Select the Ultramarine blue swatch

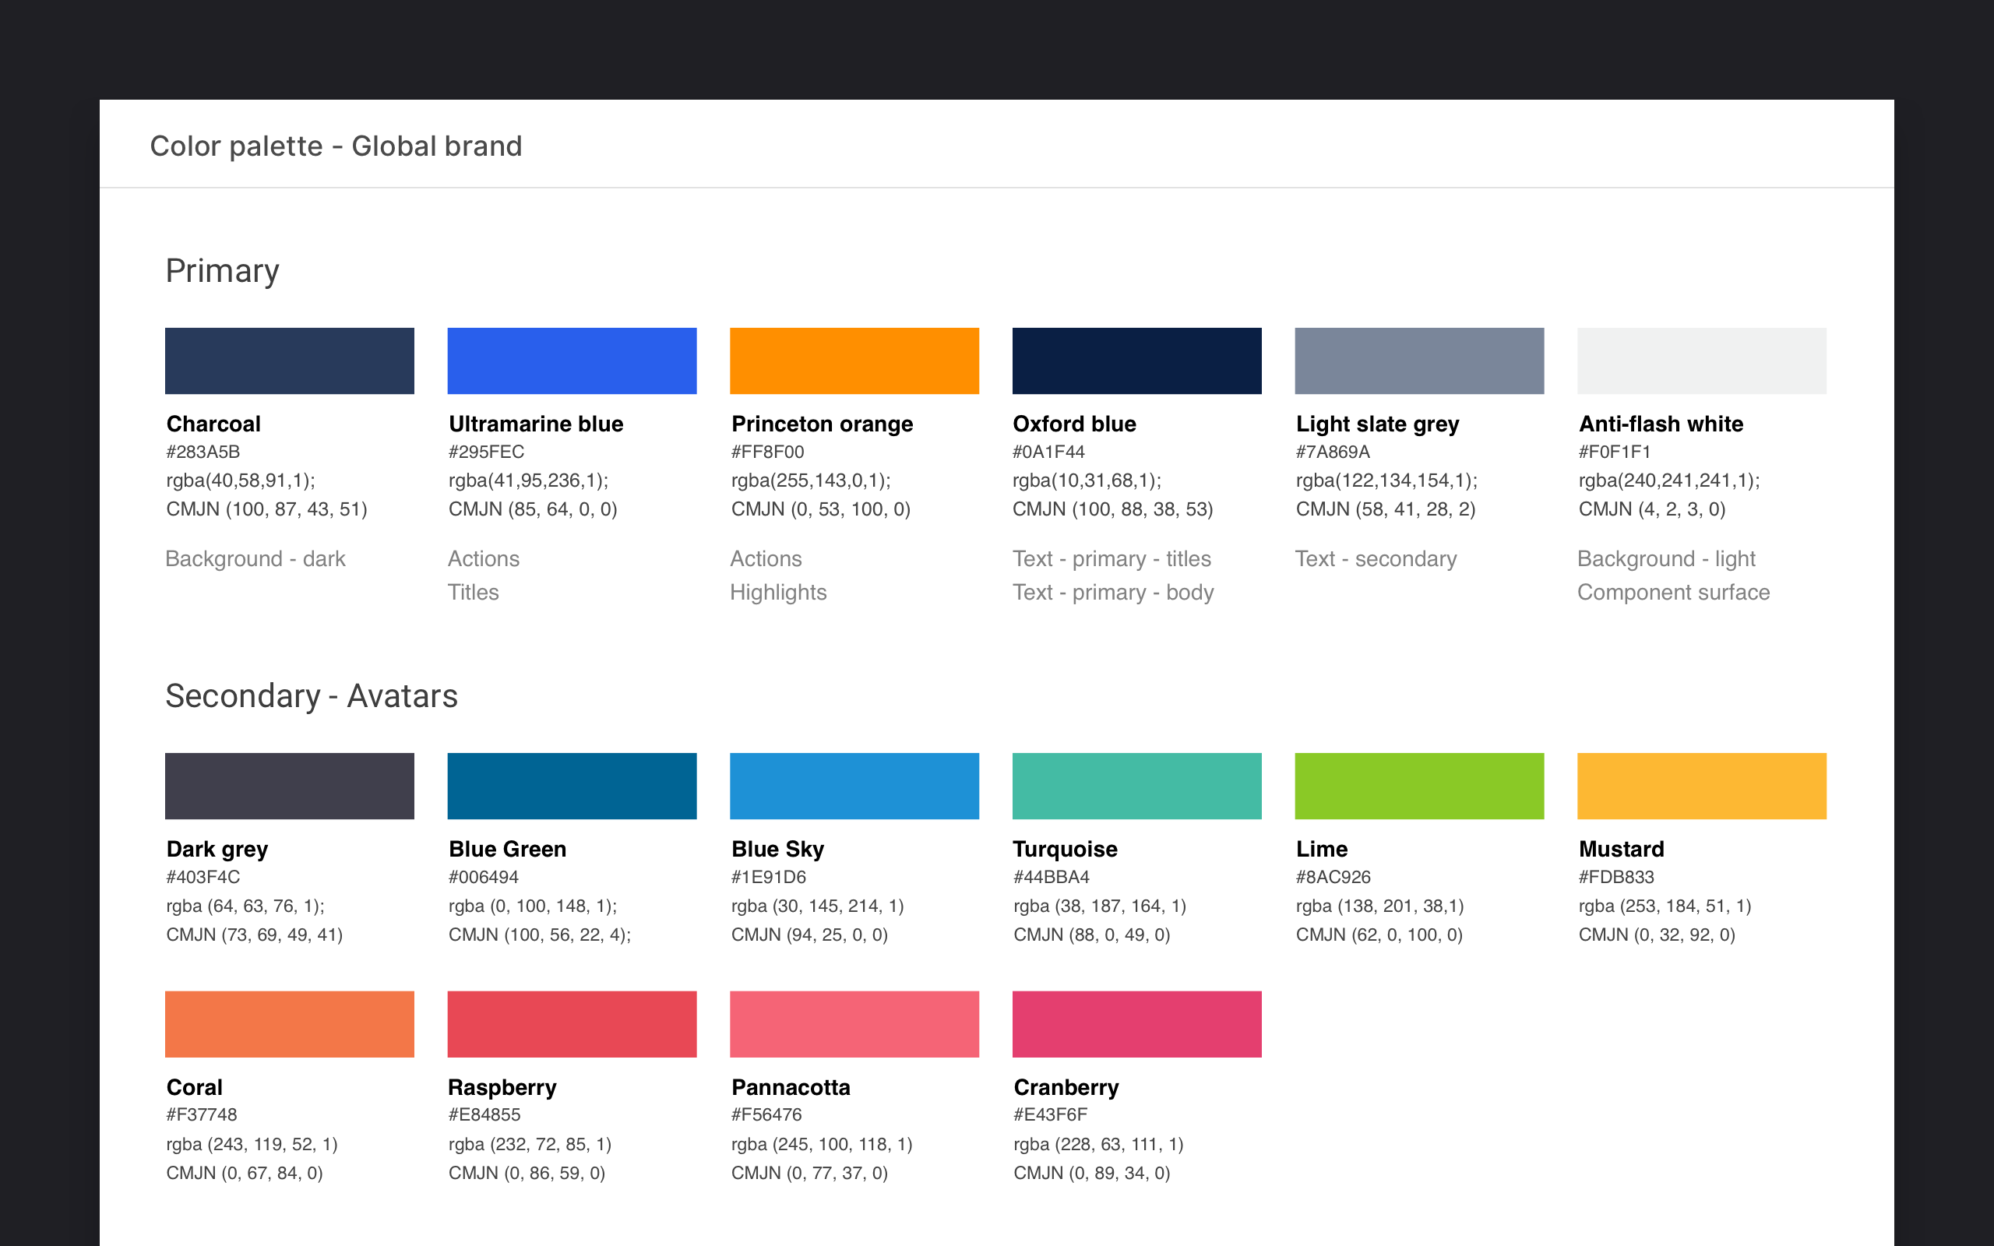click(x=572, y=361)
